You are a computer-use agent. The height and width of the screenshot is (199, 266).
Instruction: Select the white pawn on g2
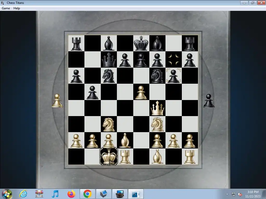coord(174,141)
